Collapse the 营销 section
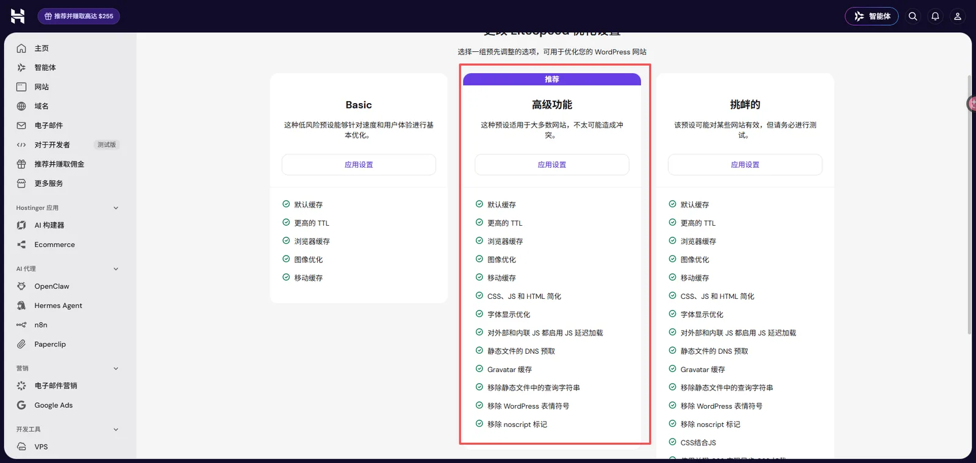The image size is (976, 463). pos(116,368)
